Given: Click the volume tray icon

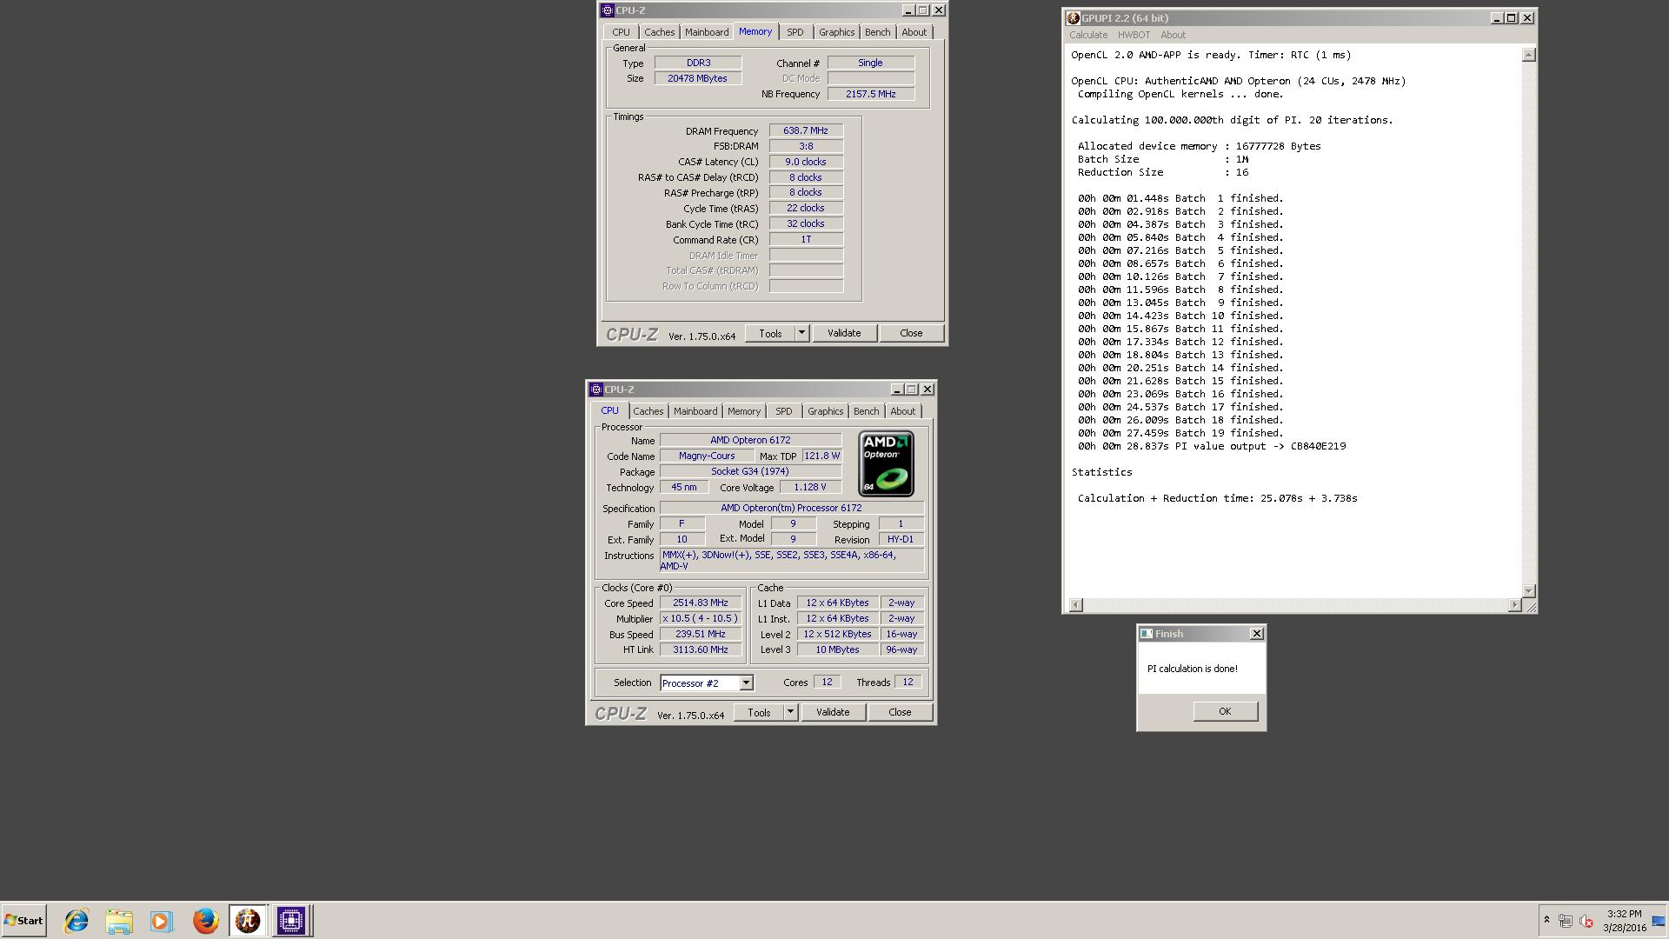Looking at the screenshot, I should (1586, 921).
